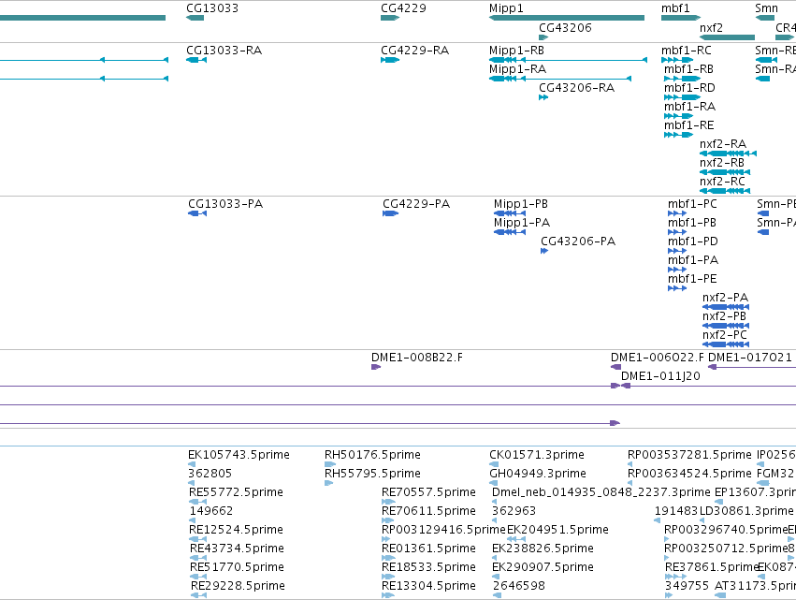Click the CG13033 gene label

(x=212, y=8)
